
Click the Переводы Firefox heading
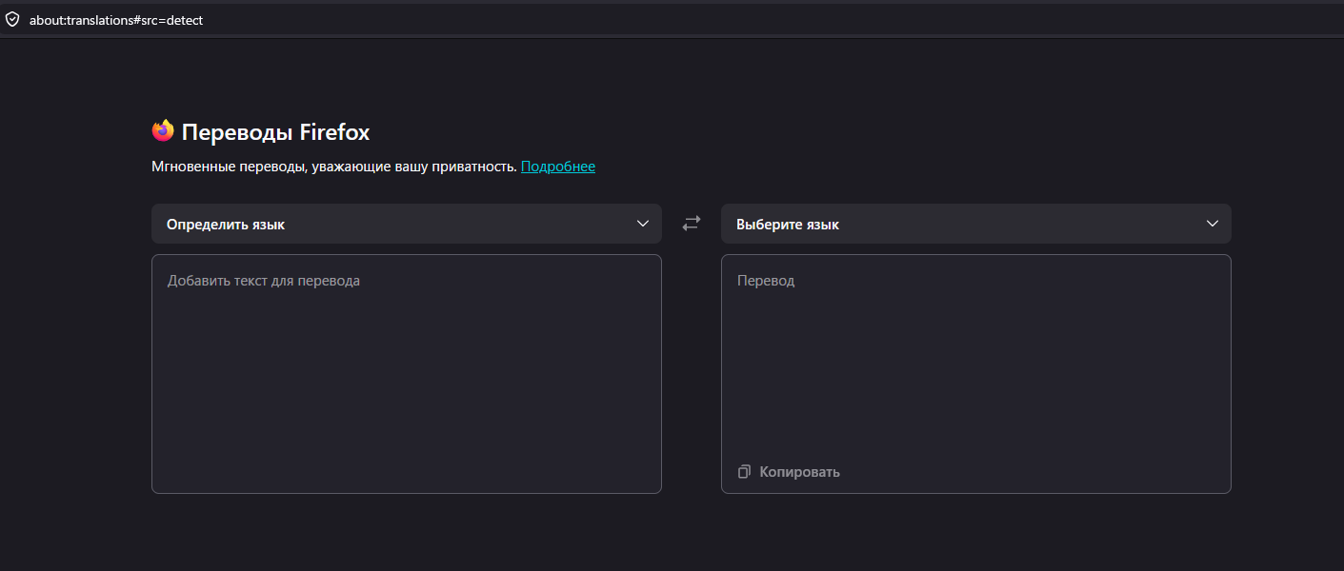pos(275,132)
